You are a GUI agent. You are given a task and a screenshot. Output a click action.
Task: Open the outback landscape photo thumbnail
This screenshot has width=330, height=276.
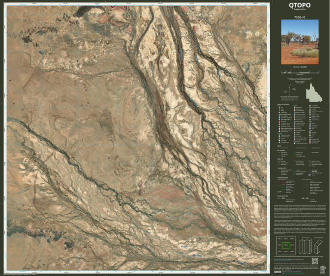(x=300, y=42)
